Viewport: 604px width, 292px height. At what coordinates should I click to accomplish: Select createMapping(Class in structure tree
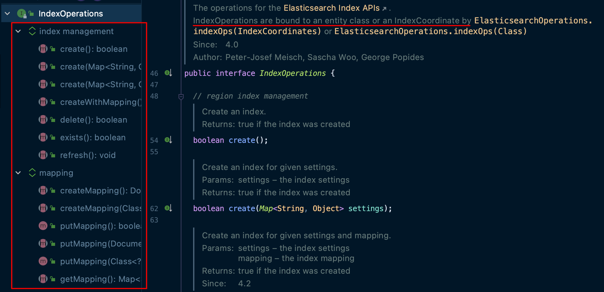[101, 208]
